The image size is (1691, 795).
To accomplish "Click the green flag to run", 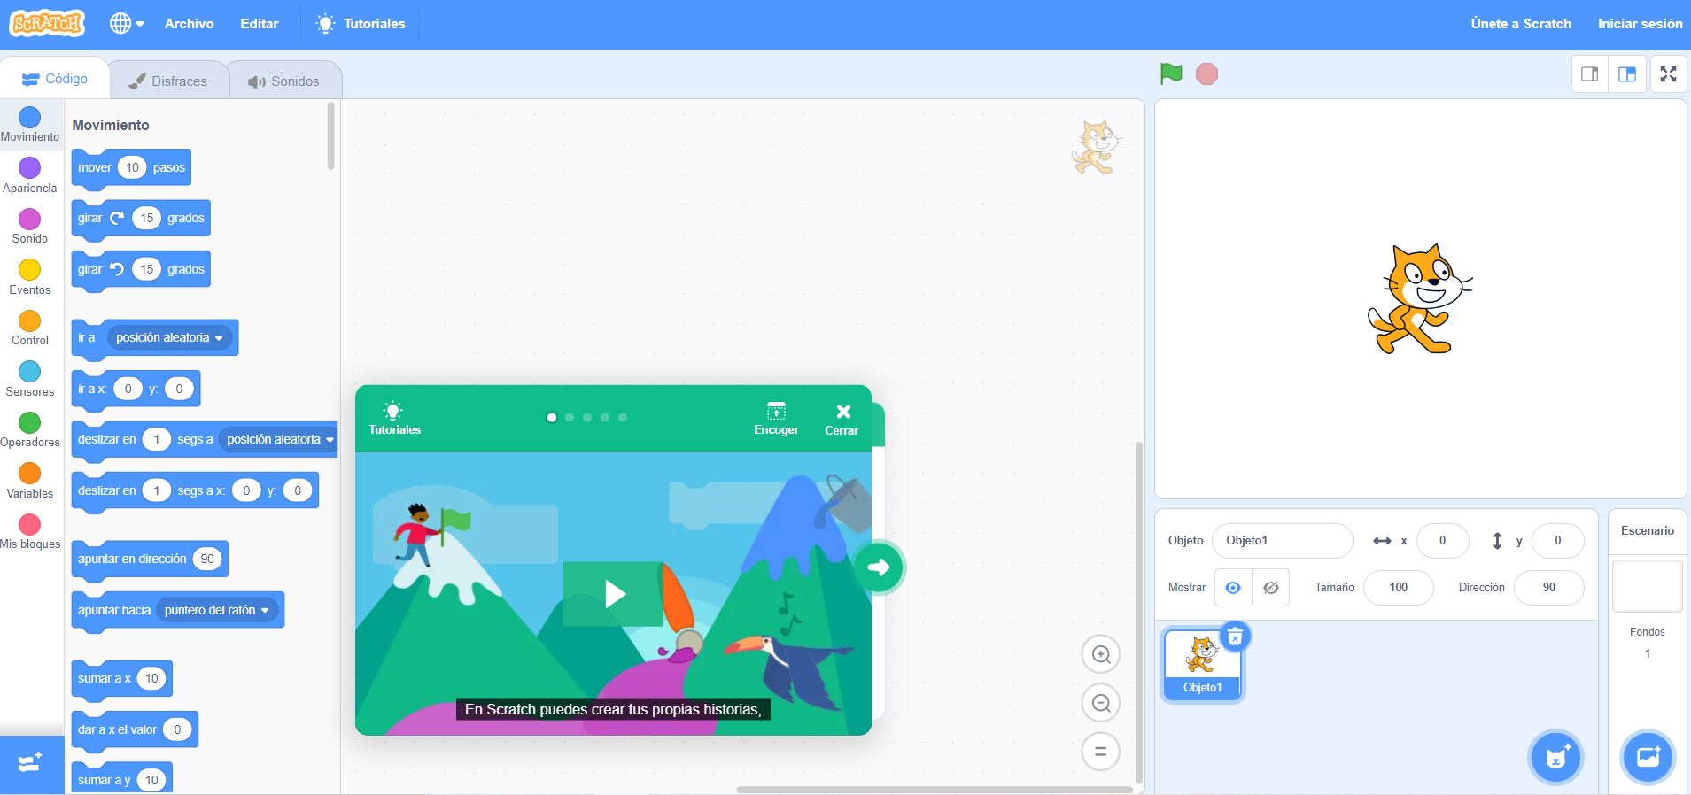I will tap(1171, 73).
